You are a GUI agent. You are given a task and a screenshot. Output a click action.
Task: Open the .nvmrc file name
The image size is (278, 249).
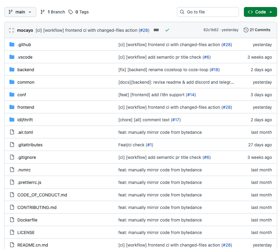pos(24,170)
